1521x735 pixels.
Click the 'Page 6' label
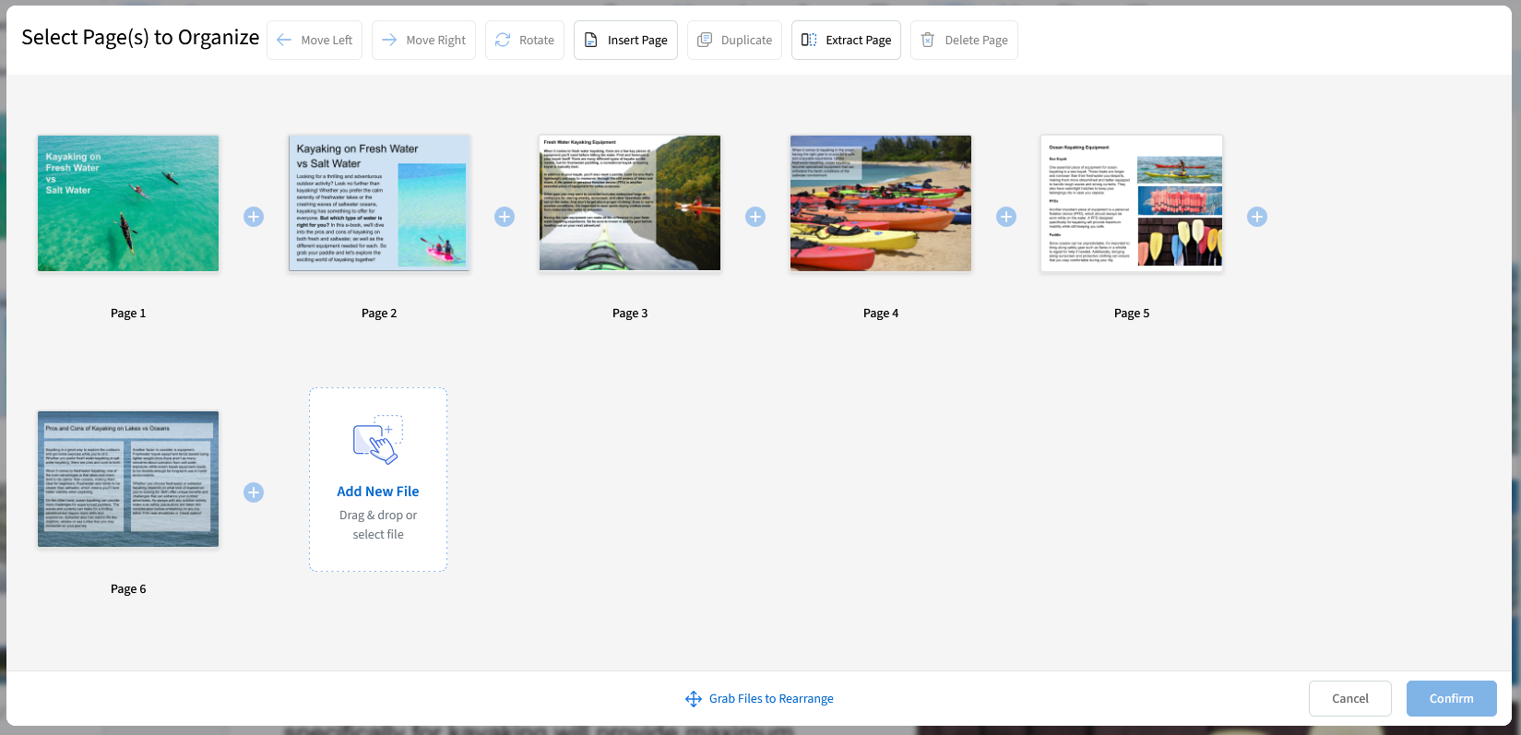[x=128, y=589]
